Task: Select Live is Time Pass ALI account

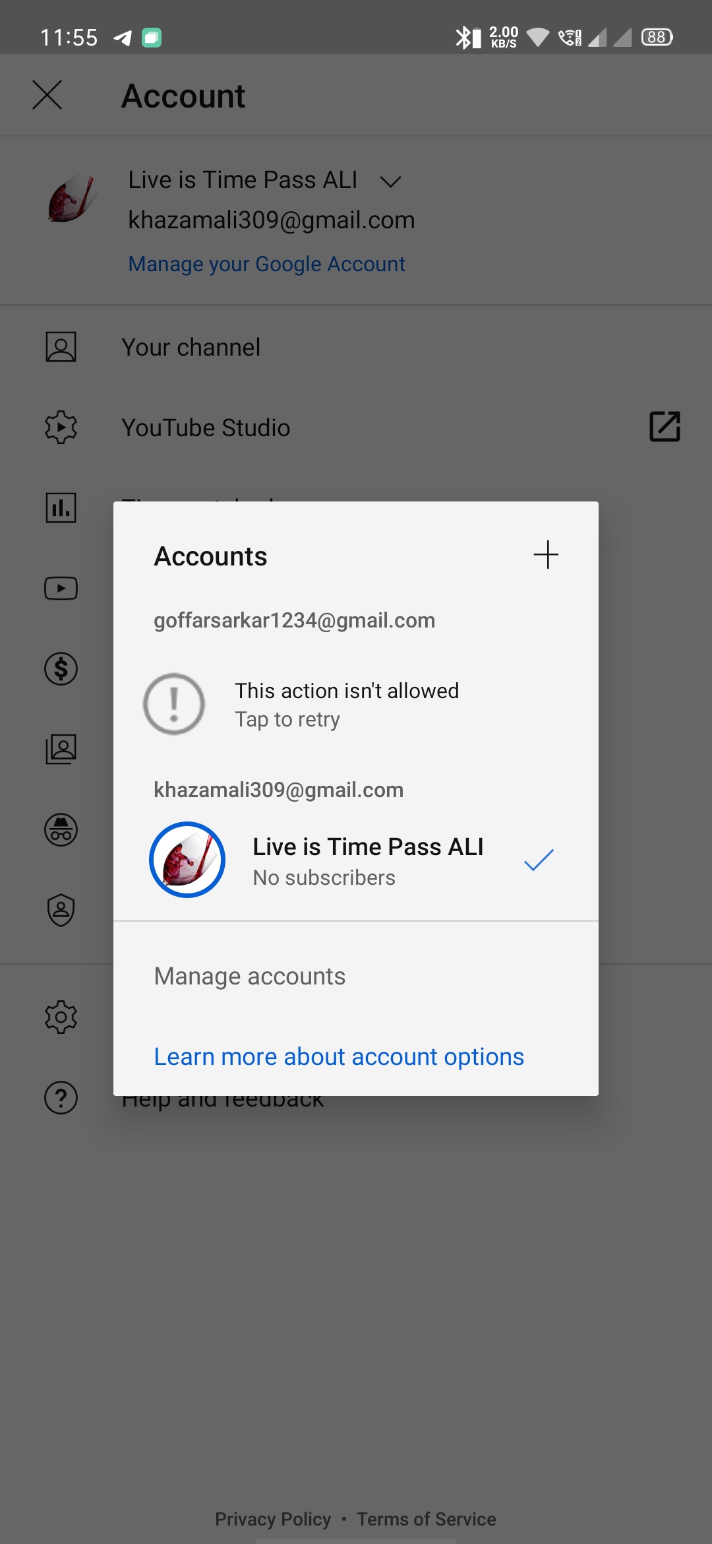Action: pos(356,860)
